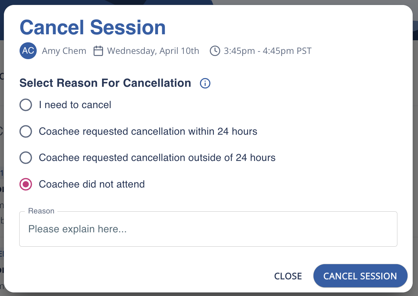Select the "I need to cancel" radio button
418x296 pixels.
[26, 105]
